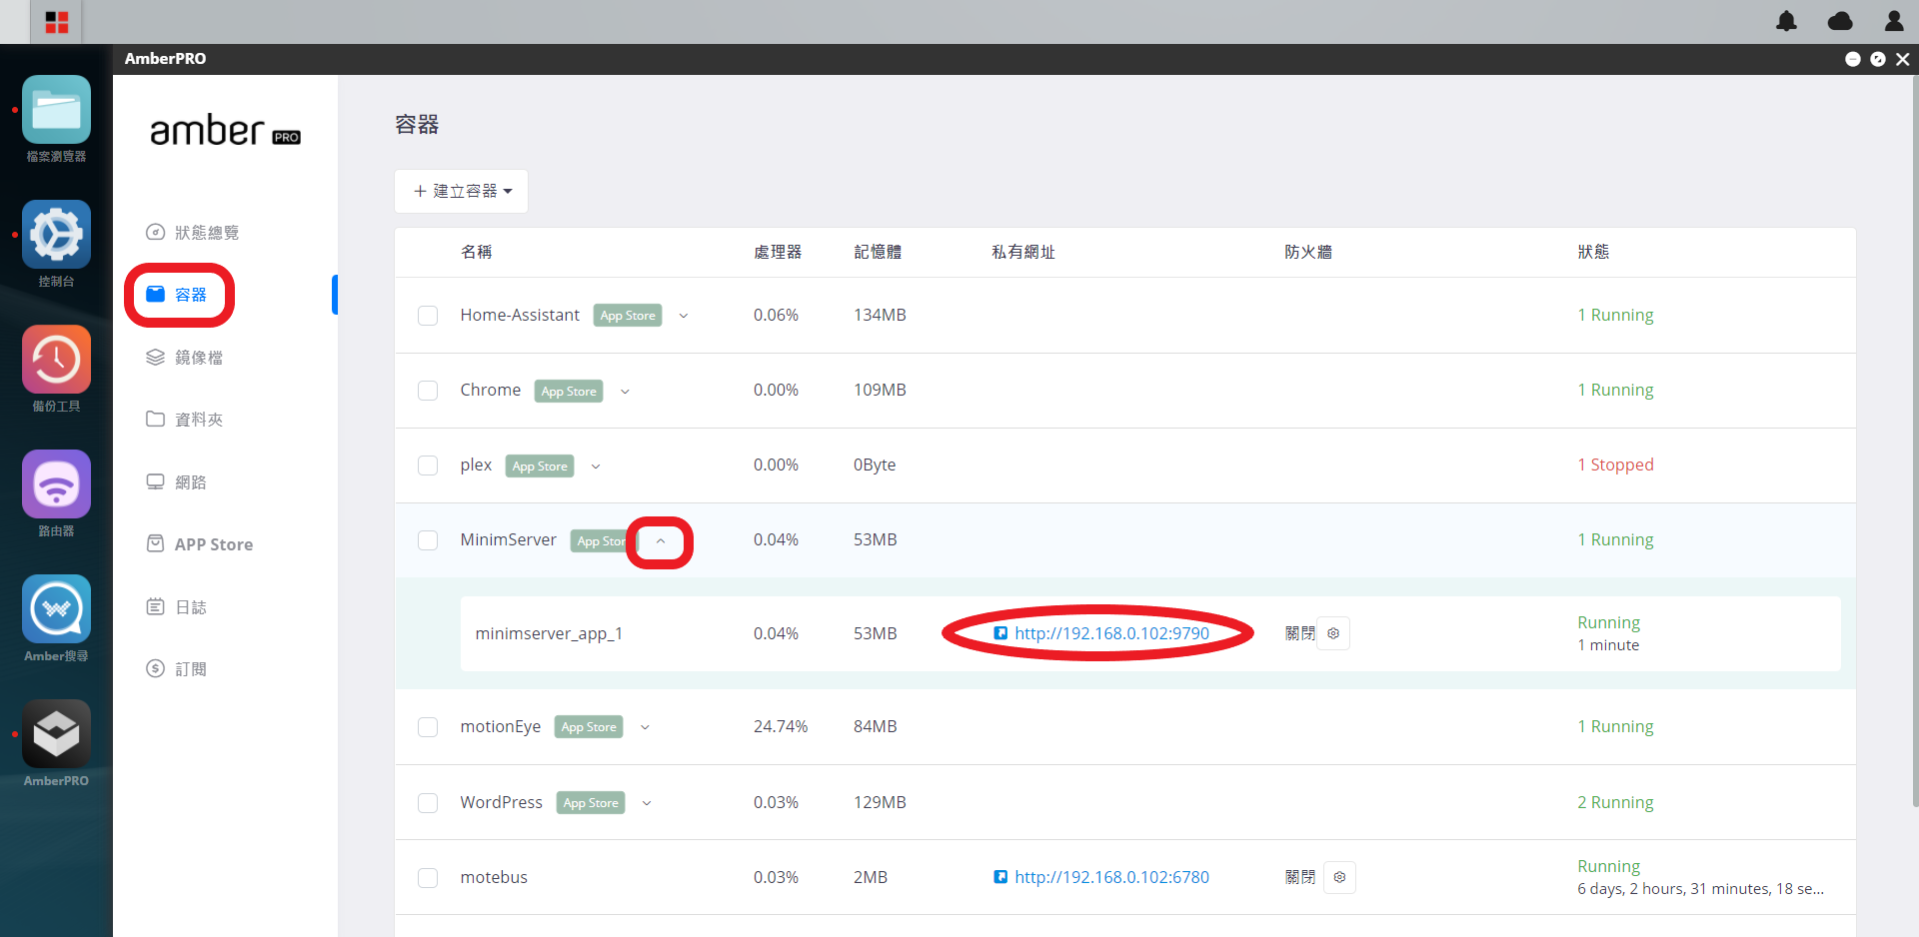Viewport: 1919px width, 937px height.
Task: Select the Chrome container checkbox
Action: point(428,391)
